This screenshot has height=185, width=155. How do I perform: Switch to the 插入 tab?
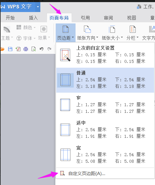[x=33, y=18]
